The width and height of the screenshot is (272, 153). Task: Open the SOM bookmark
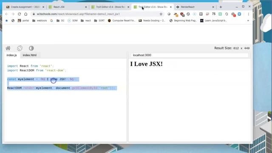(x=73, y=20)
